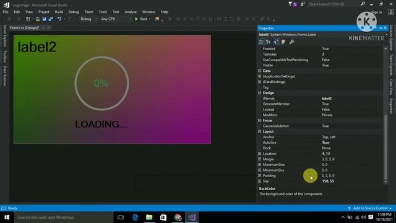Click the Navigate Backward toolbar icon
Viewport: 396px width, 223px height.
(x=9, y=19)
